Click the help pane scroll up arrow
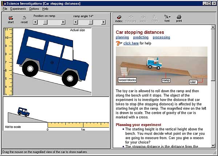The image size is (218, 156). pyautogui.click(x=213, y=27)
